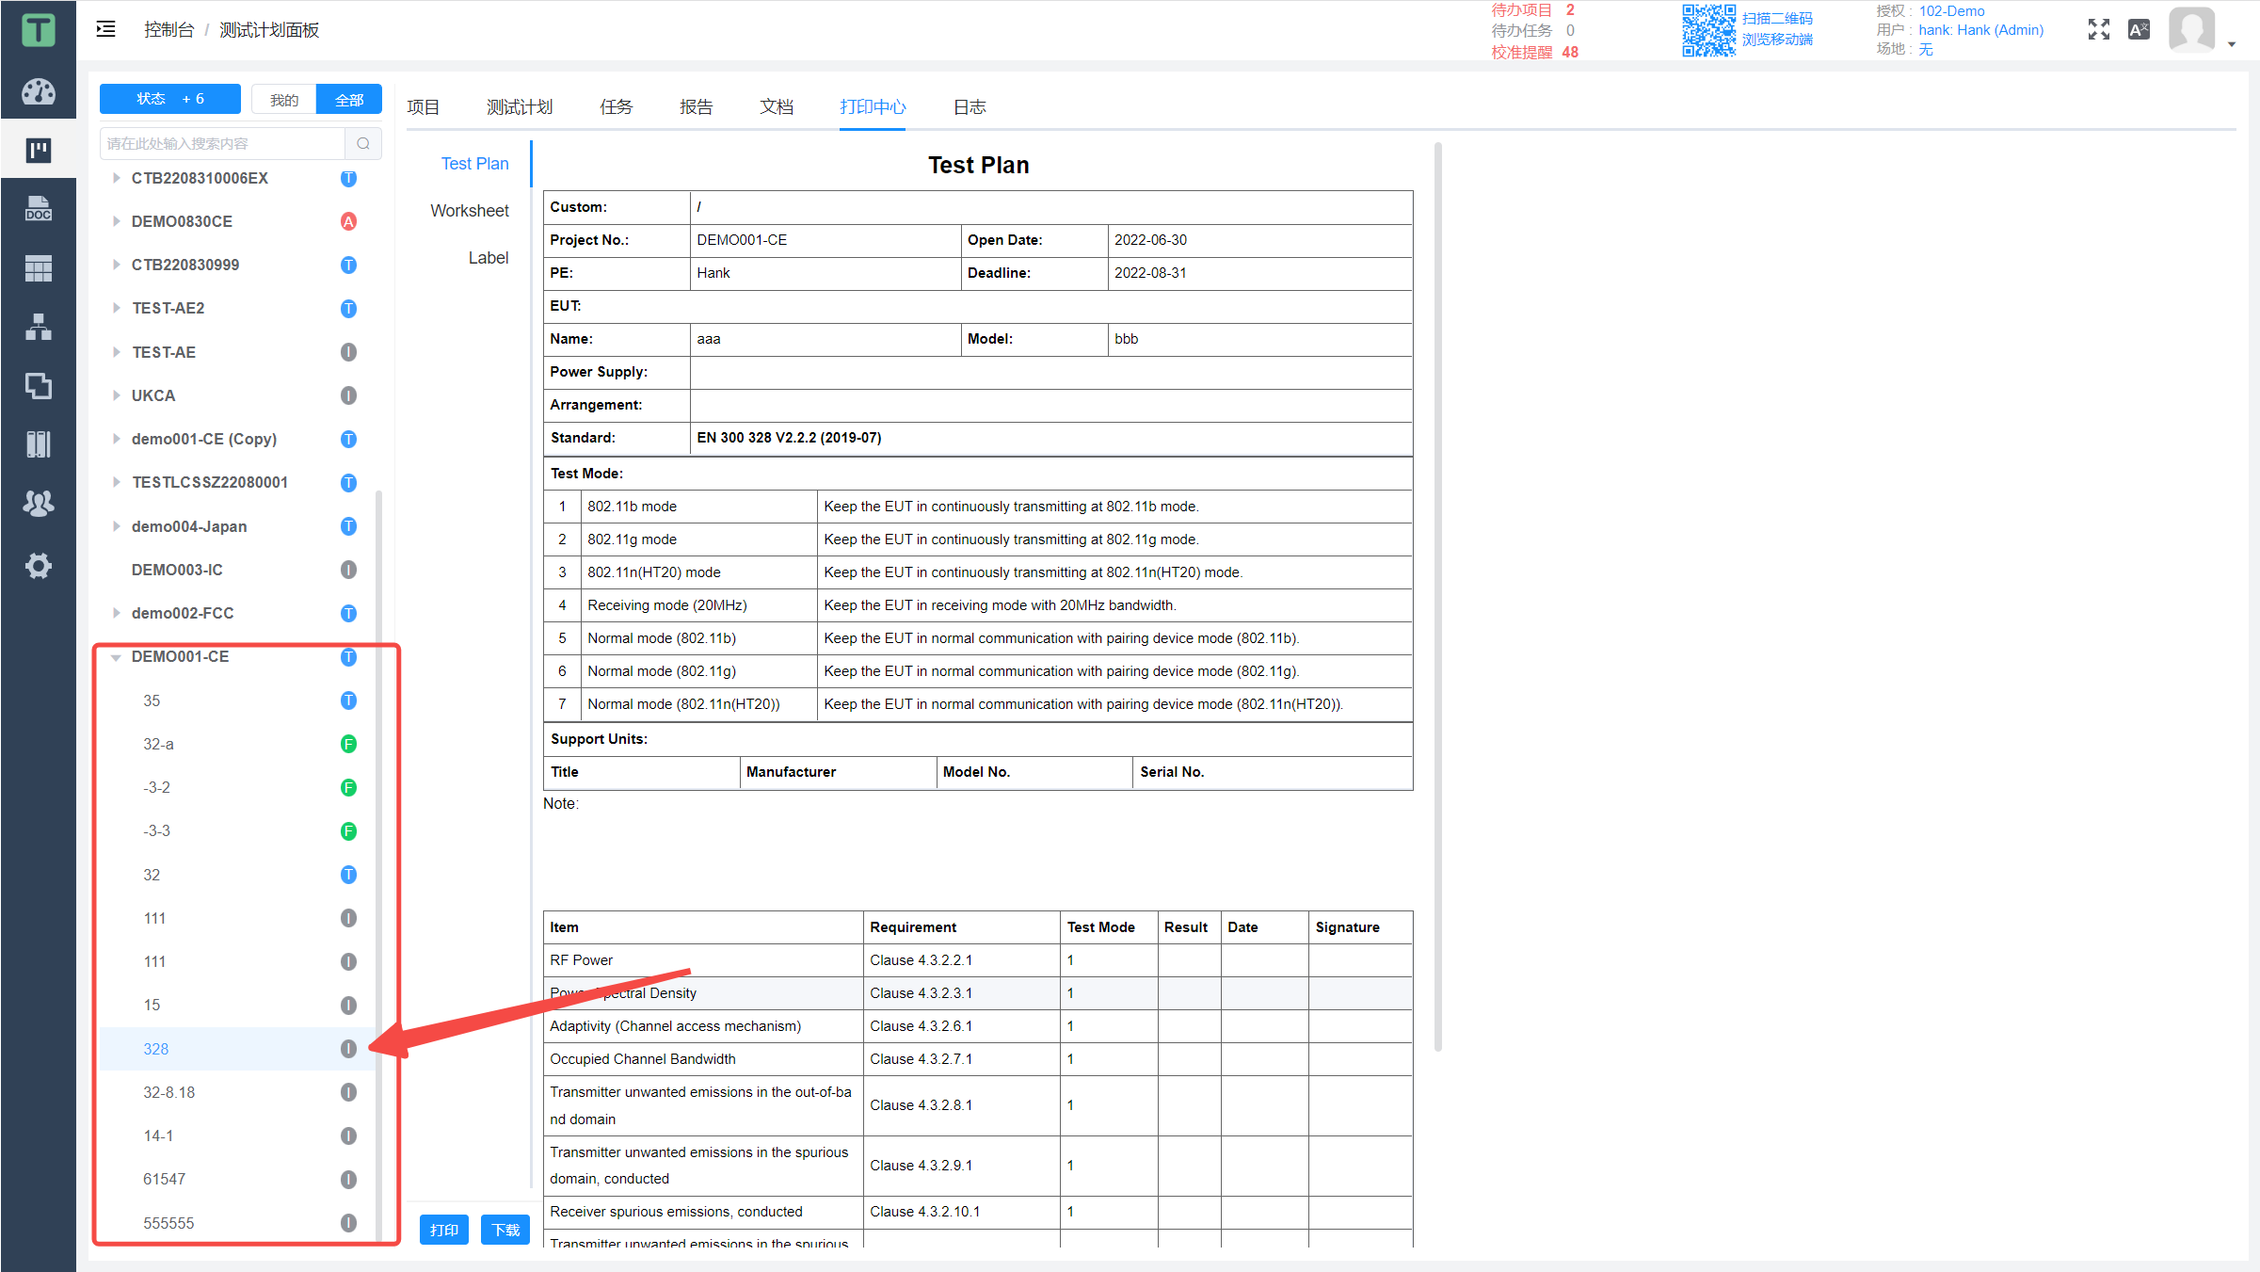Switch filter to 全部 (All)
Image resolution: width=2260 pixels, height=1272 pixels.
click(x=349, y=99)
